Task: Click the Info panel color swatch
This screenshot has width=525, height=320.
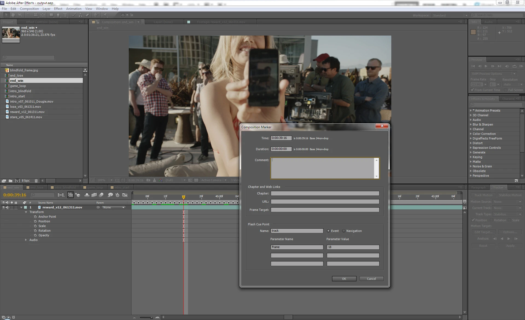Action: [x=473, y=32]
